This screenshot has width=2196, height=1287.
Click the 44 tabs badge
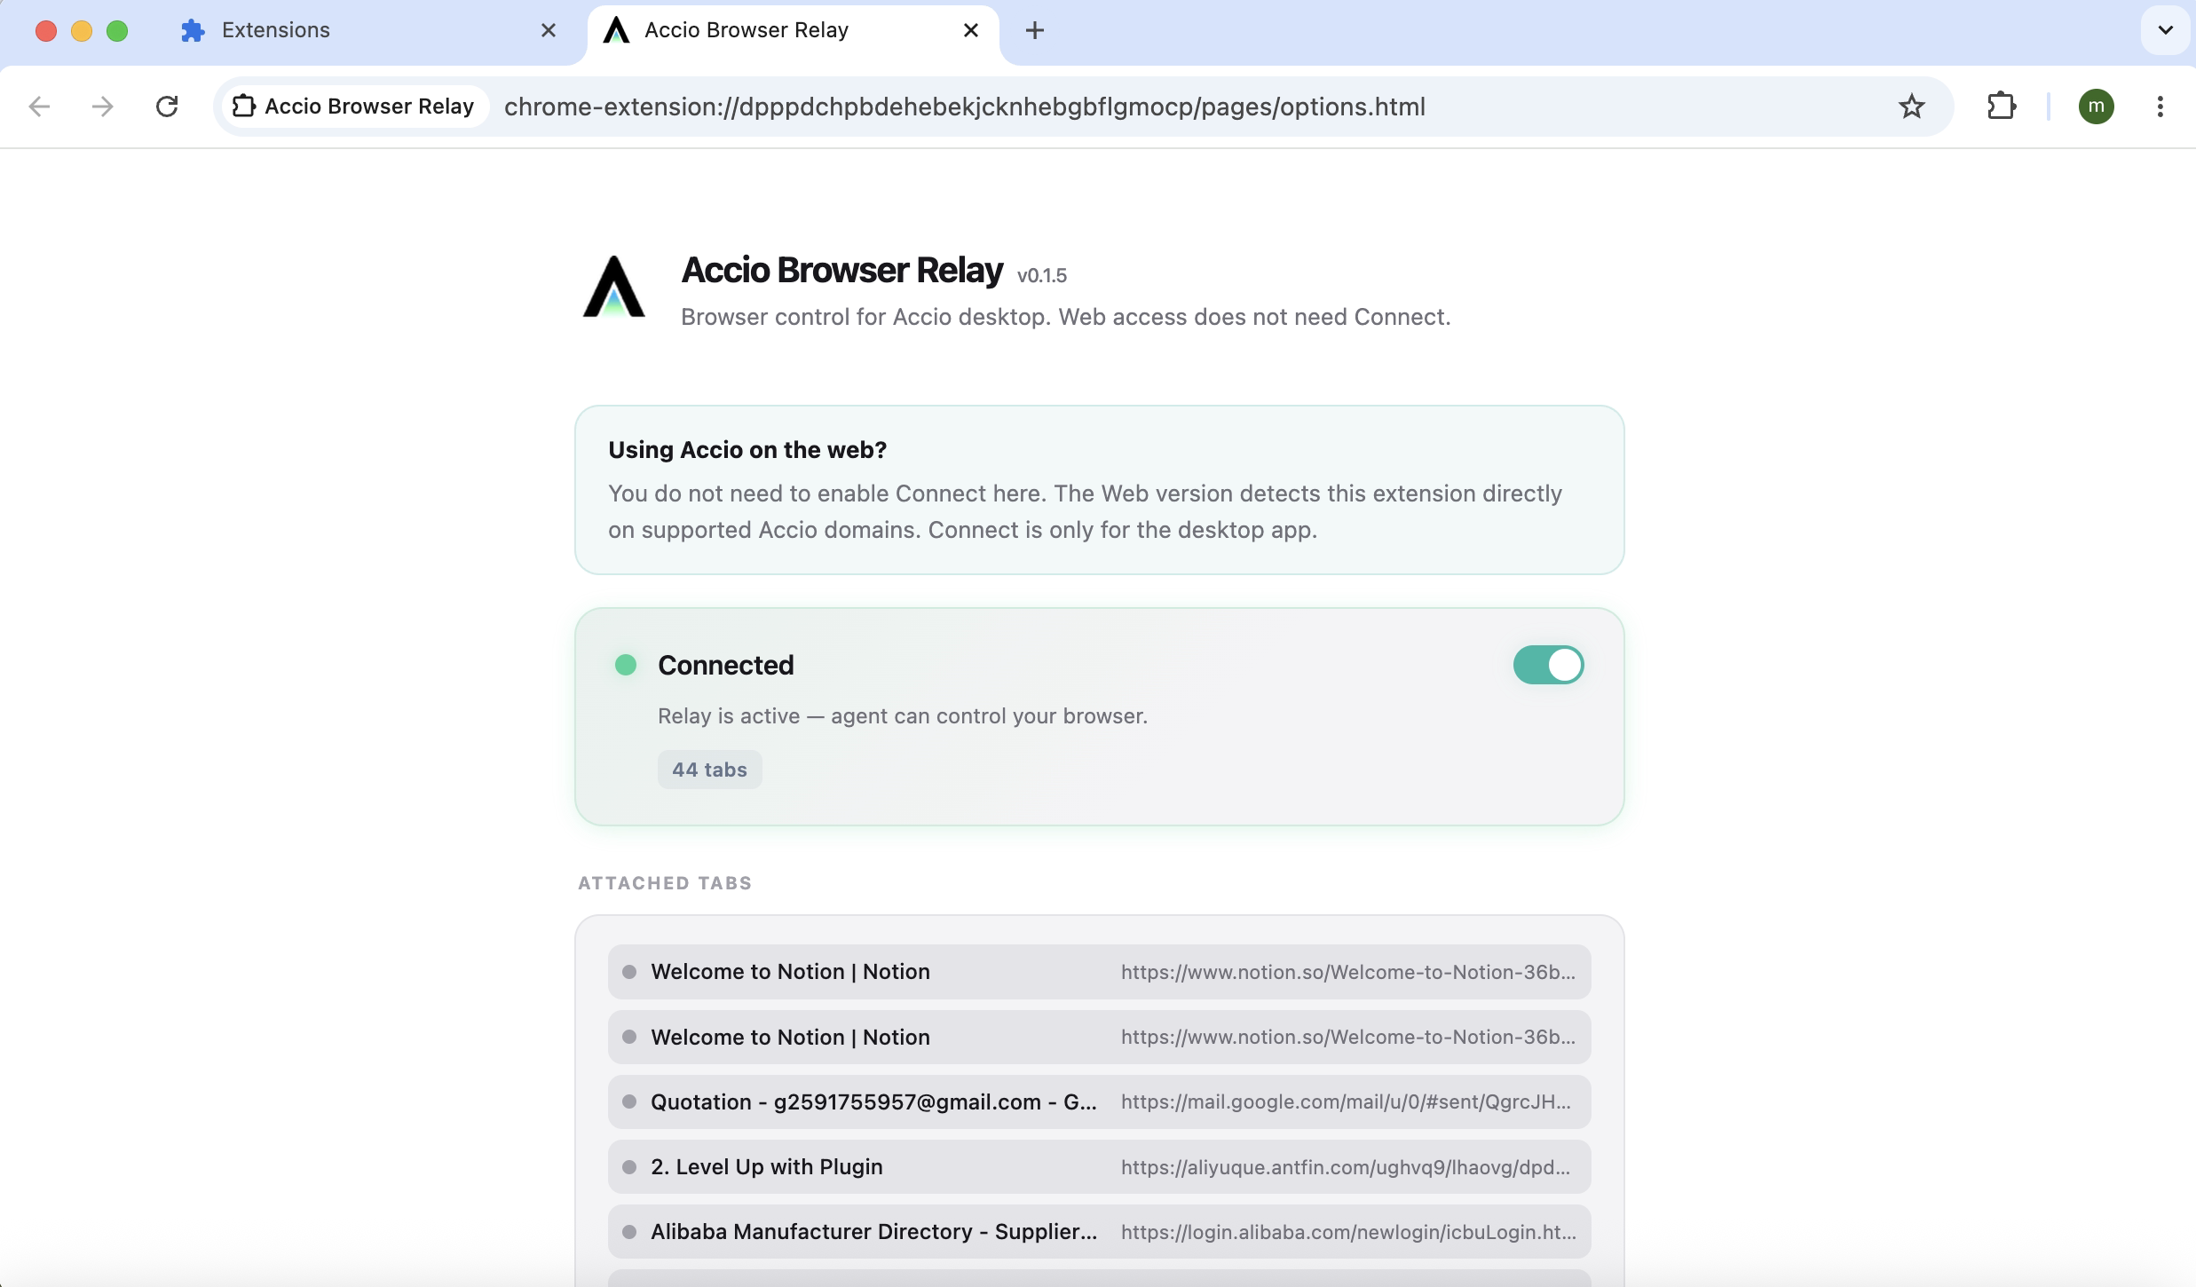click(x=709, y=770)
